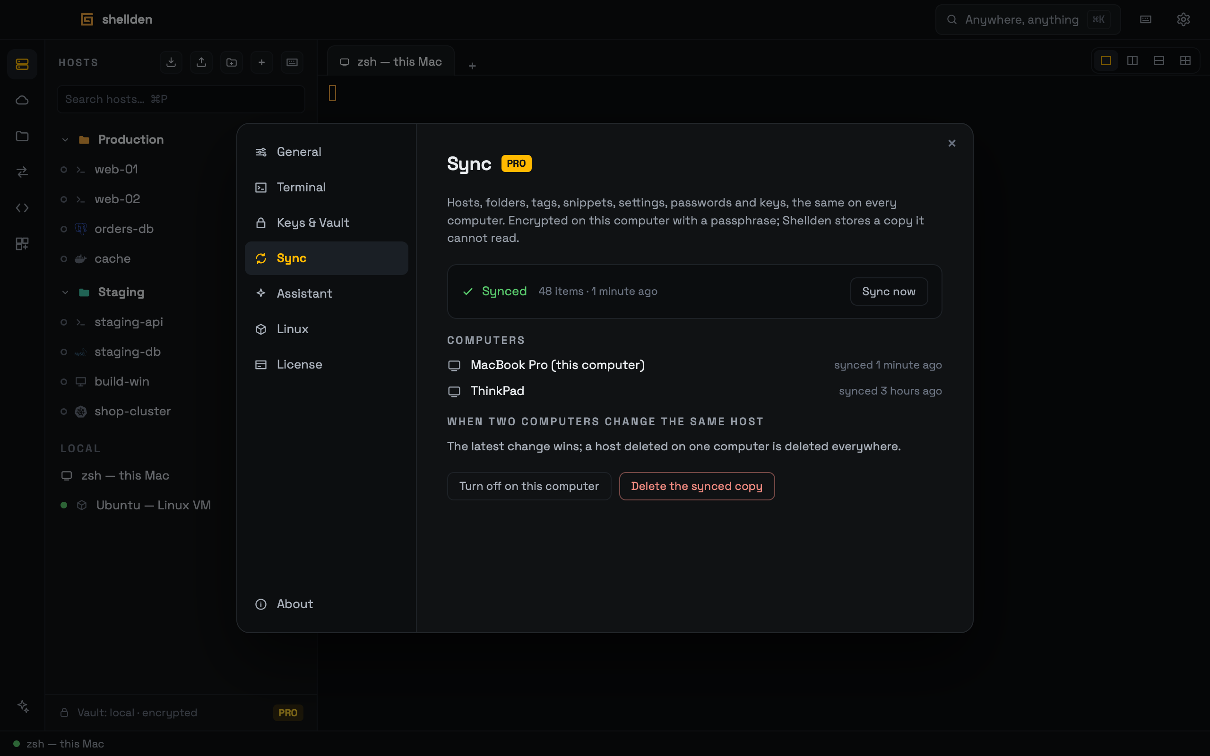Viewport: 1210px width, 756px height.
Task: Open the Hosts panel in left rail
Action: 22,64
